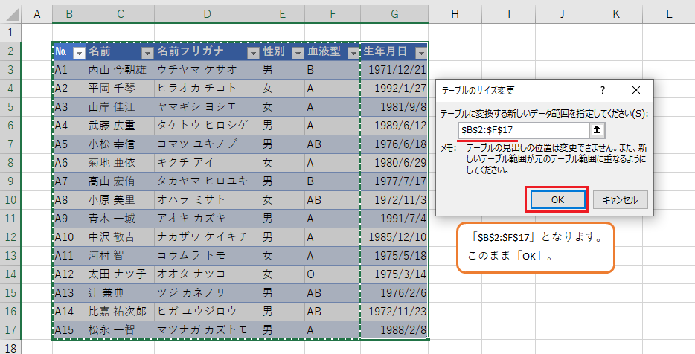The image size is (695, 354).
Task: Select row 17 header
Action: (10, 330)
